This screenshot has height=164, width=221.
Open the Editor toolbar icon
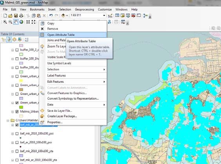[x=110, y=16]
